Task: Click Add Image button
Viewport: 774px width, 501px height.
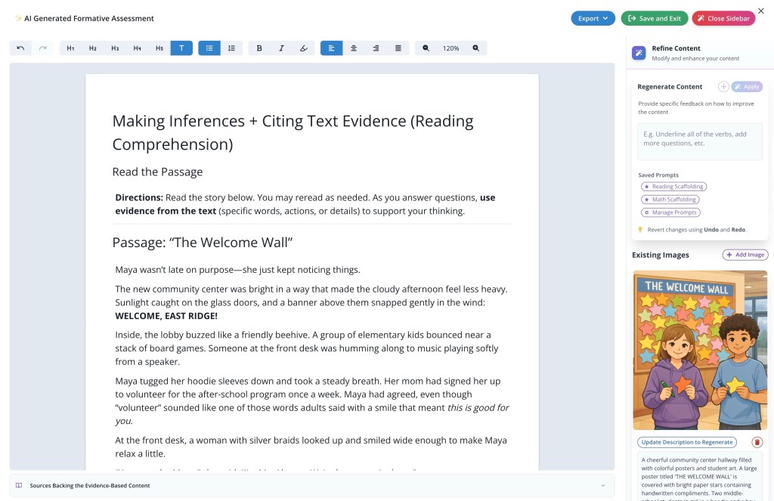Action: point(745,255)
